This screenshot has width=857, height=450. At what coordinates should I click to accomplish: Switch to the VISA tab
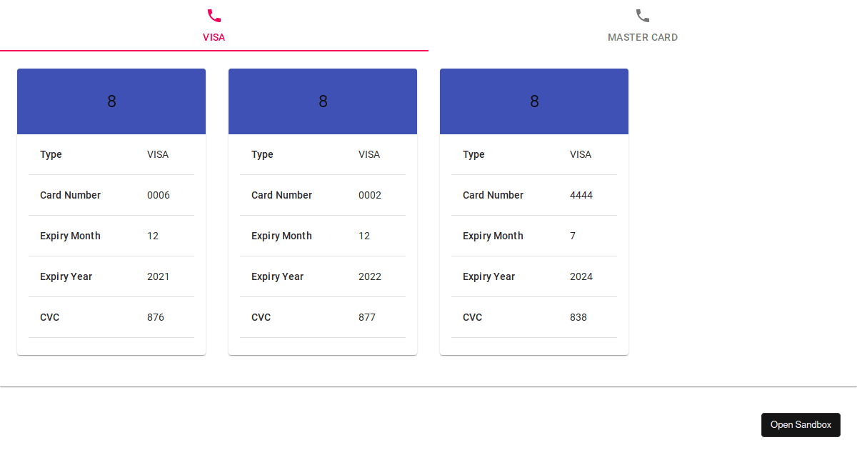[x=214, y=26]
